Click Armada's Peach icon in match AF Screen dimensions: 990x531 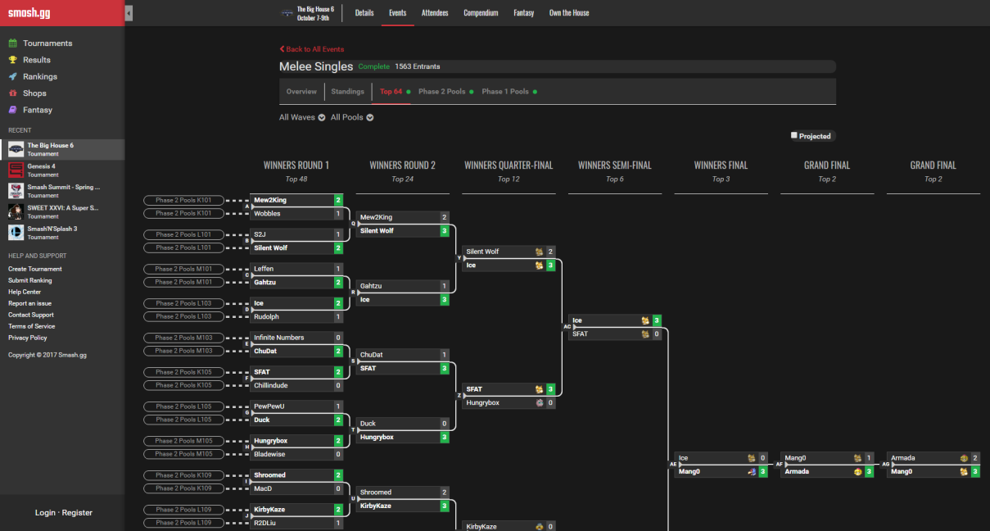[857, 472]
